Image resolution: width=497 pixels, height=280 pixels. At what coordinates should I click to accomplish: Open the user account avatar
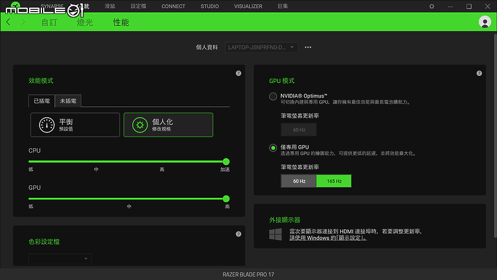[x=485, y=22]
